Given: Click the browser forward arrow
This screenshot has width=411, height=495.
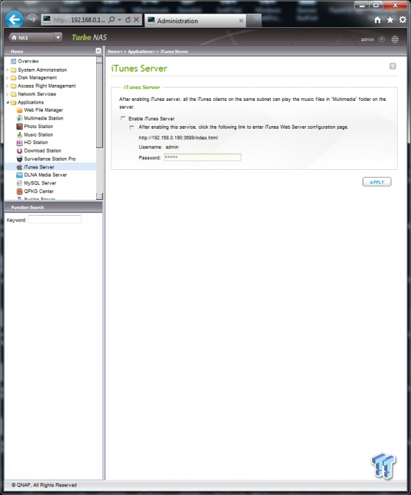Looking at the screenshot, I should coord(32,19).
